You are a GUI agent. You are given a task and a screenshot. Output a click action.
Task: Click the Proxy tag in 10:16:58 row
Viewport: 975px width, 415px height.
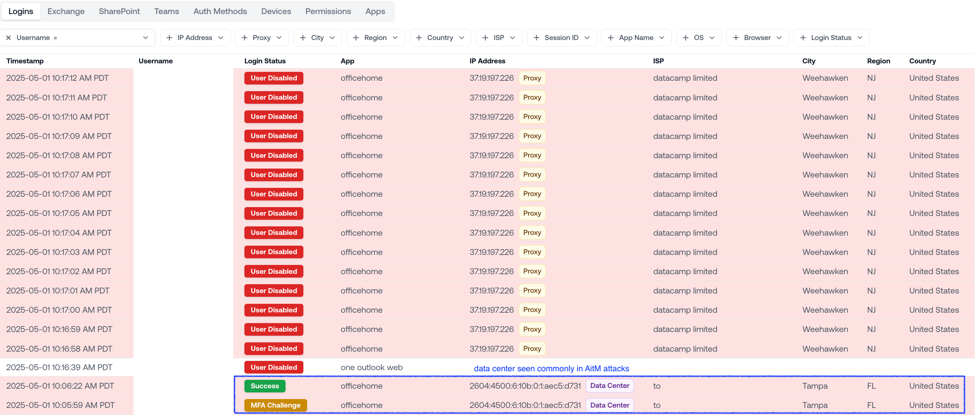point(532,349)
